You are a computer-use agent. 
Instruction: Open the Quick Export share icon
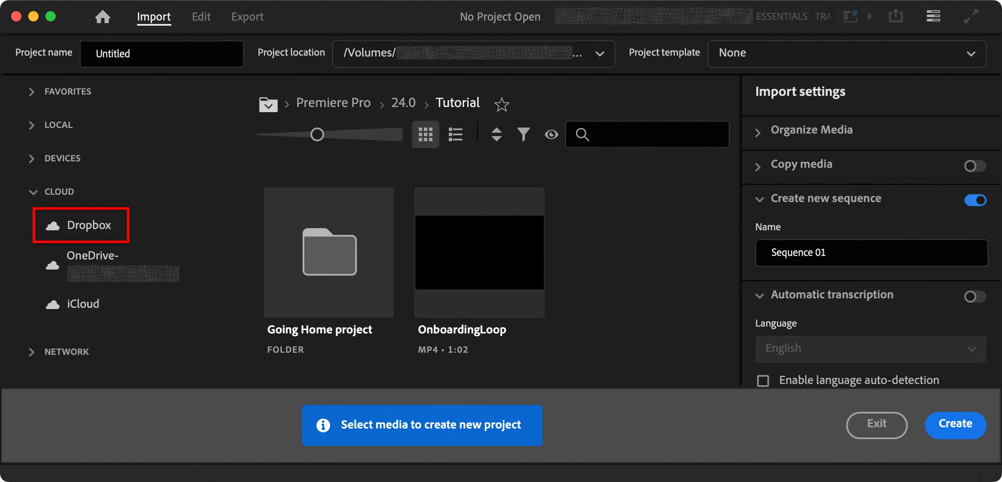click(895, 17)
